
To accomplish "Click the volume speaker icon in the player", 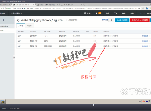I will [x=143, y=105].
